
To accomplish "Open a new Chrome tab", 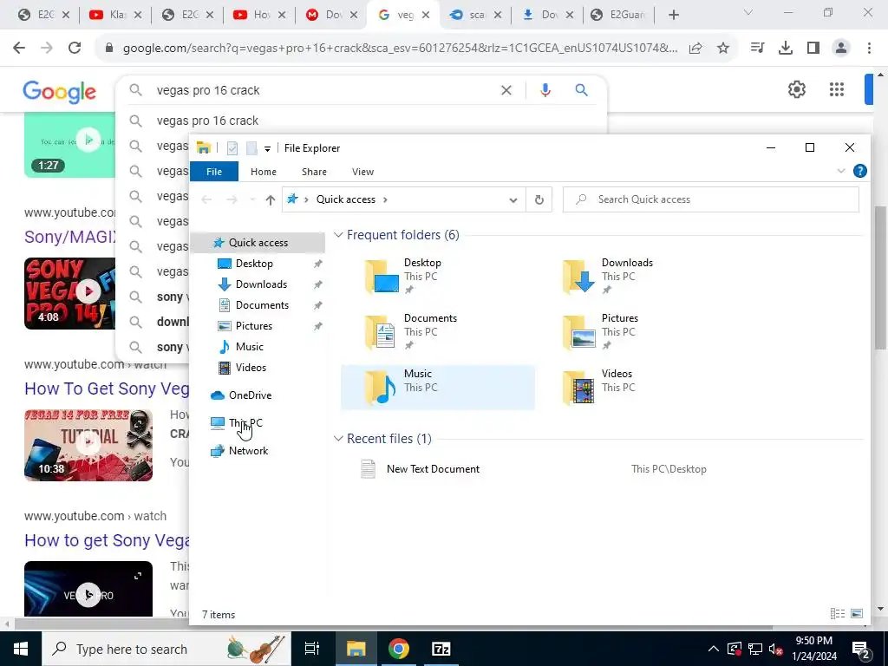I will [x=673, y=16].
